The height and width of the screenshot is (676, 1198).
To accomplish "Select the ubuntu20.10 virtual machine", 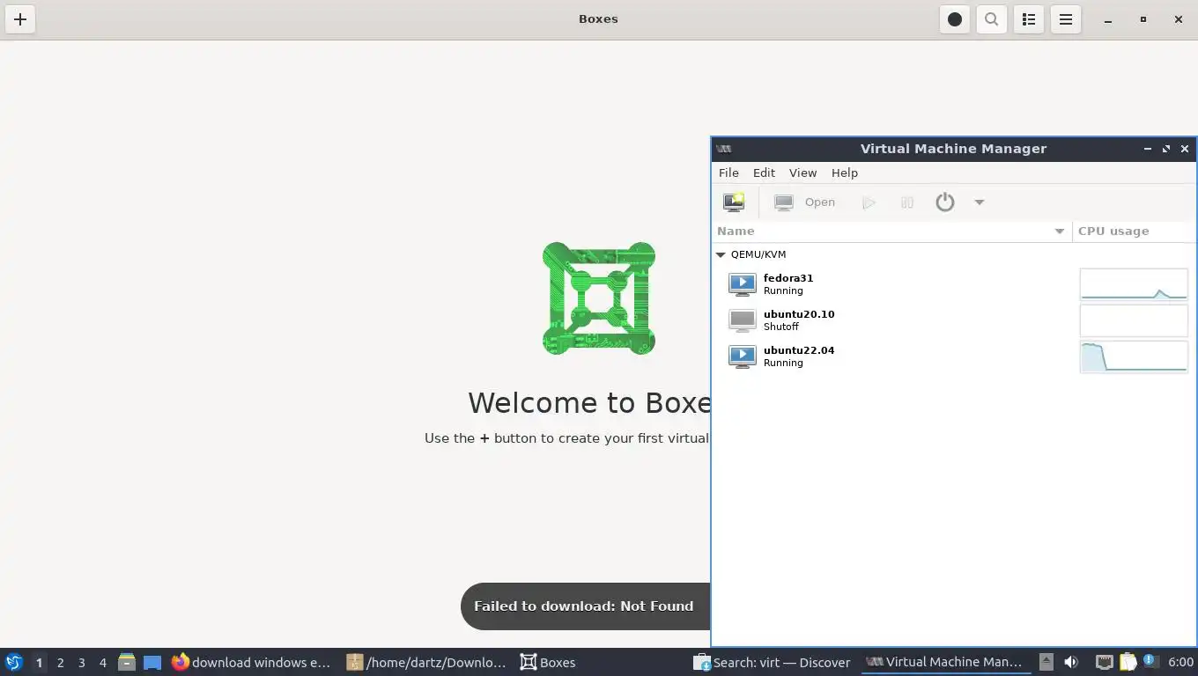I will pyautogui.click(x=954, y=320).
